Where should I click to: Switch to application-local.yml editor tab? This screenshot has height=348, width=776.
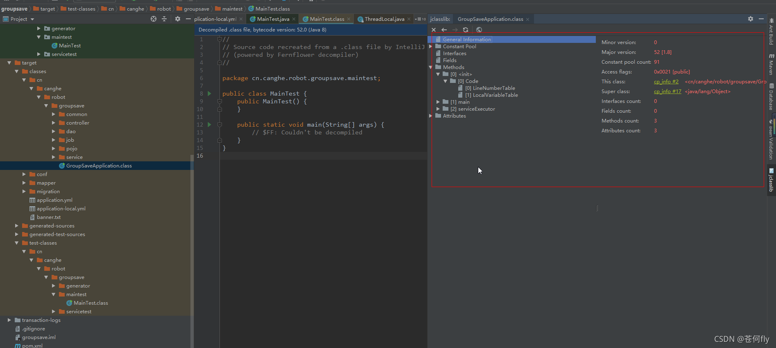point(215,19)
